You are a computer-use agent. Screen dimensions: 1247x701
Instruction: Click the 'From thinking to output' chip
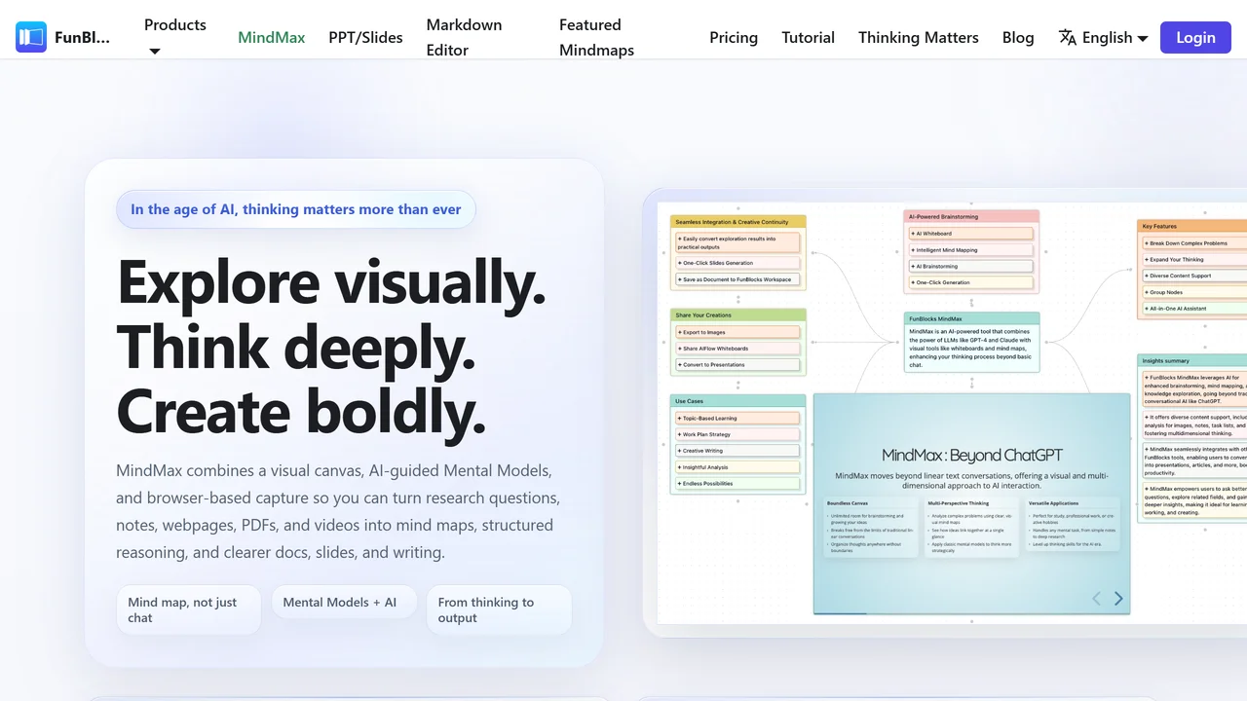(499, 610)
